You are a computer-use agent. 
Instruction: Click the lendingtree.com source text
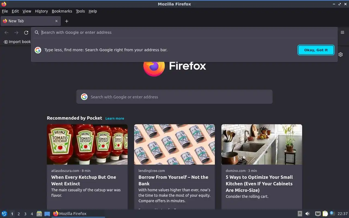pyautogui.click(x=152, y=171)
